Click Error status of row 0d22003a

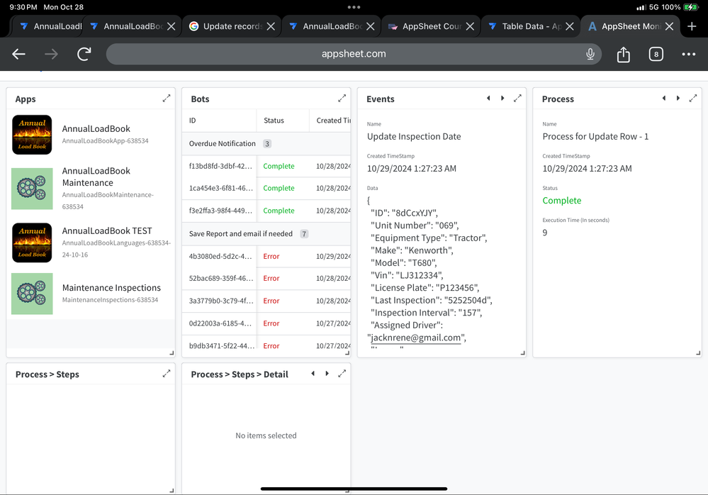pos(271,323)
